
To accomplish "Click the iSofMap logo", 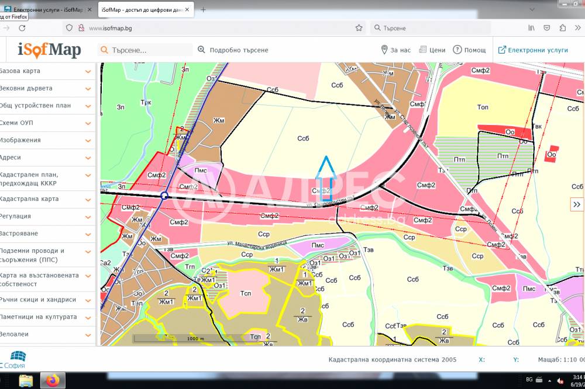I will click(49, 50).
